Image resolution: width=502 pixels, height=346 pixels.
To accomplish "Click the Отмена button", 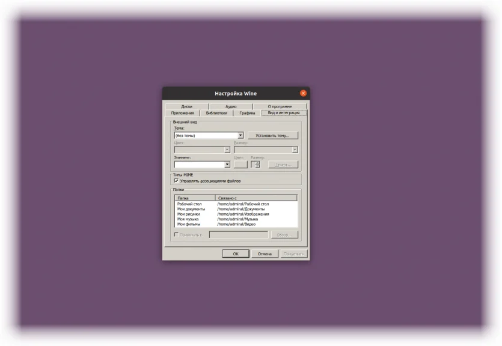I will tap(265, 253).
